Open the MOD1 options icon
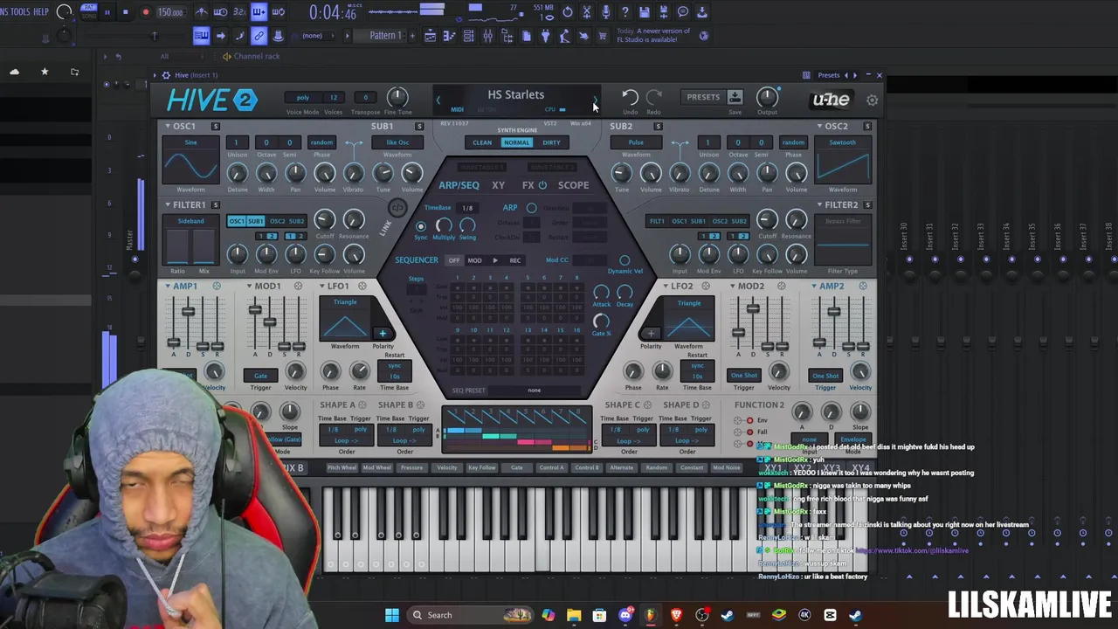1118x629 pixels. (298, 286)
